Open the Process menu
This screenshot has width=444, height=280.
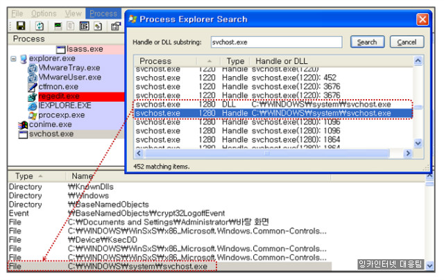click(103, 13)
